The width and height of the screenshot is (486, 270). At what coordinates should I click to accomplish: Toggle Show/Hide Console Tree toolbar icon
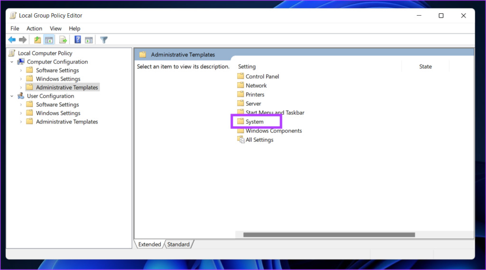pyautogui.click(x=49, y=40)
